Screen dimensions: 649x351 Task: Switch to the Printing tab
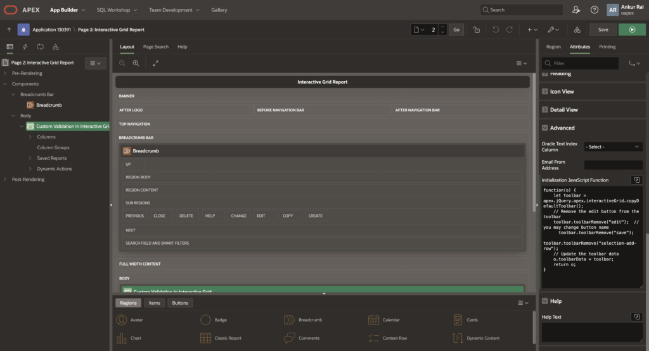607,47
